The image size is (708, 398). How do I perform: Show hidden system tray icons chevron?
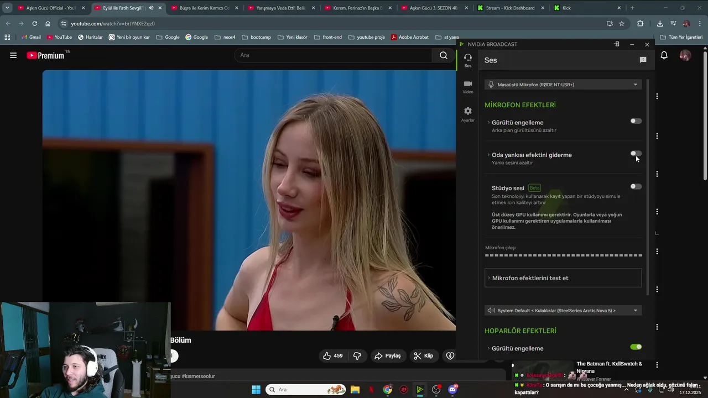coord(626,390)
